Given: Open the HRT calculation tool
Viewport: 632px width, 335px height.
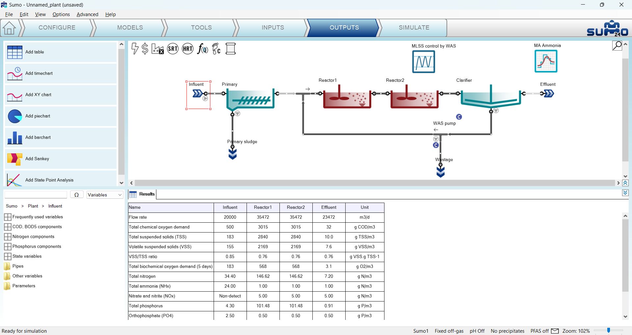Looking at the screenshot, I should [x=188, y=49].
